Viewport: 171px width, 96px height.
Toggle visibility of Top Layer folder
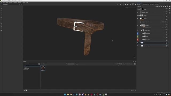[138, 25]
